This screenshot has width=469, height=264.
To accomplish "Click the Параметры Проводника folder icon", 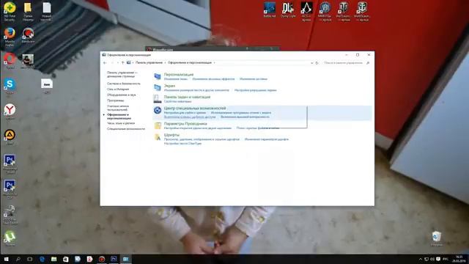I will pos(158,125).
